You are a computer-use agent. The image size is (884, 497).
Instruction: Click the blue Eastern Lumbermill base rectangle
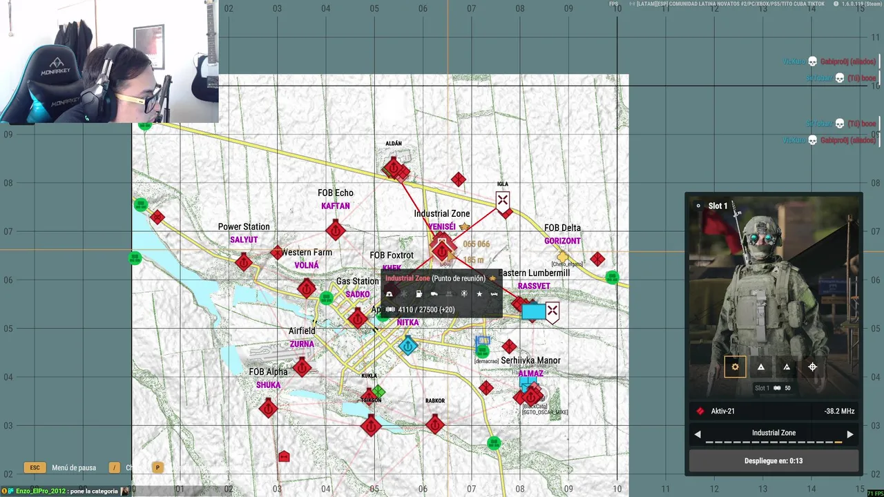pyautogui.click(x=533, y=311)
